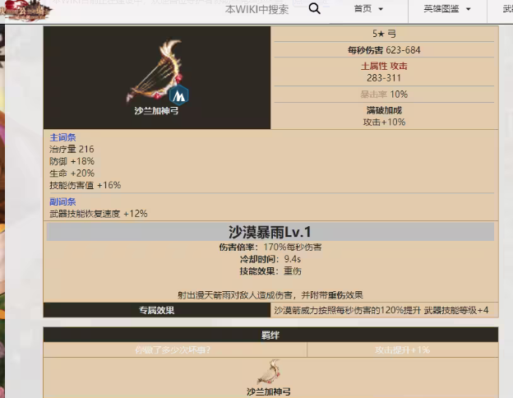Viewport: 513px width, 398px height.
Task: Click the earth element hexagon badge
Action: pos(178,95)
